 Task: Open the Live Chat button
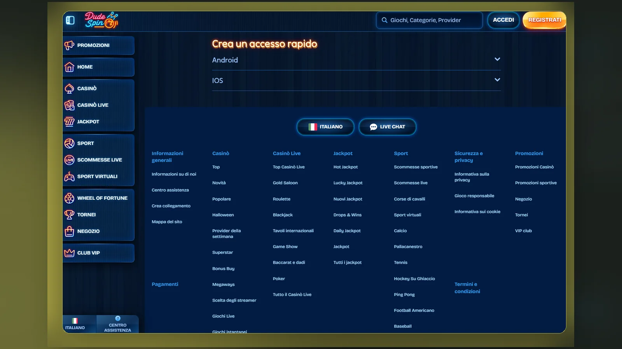387,127
